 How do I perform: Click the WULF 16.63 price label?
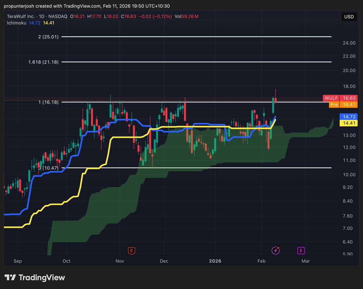[x=340, y=98]
